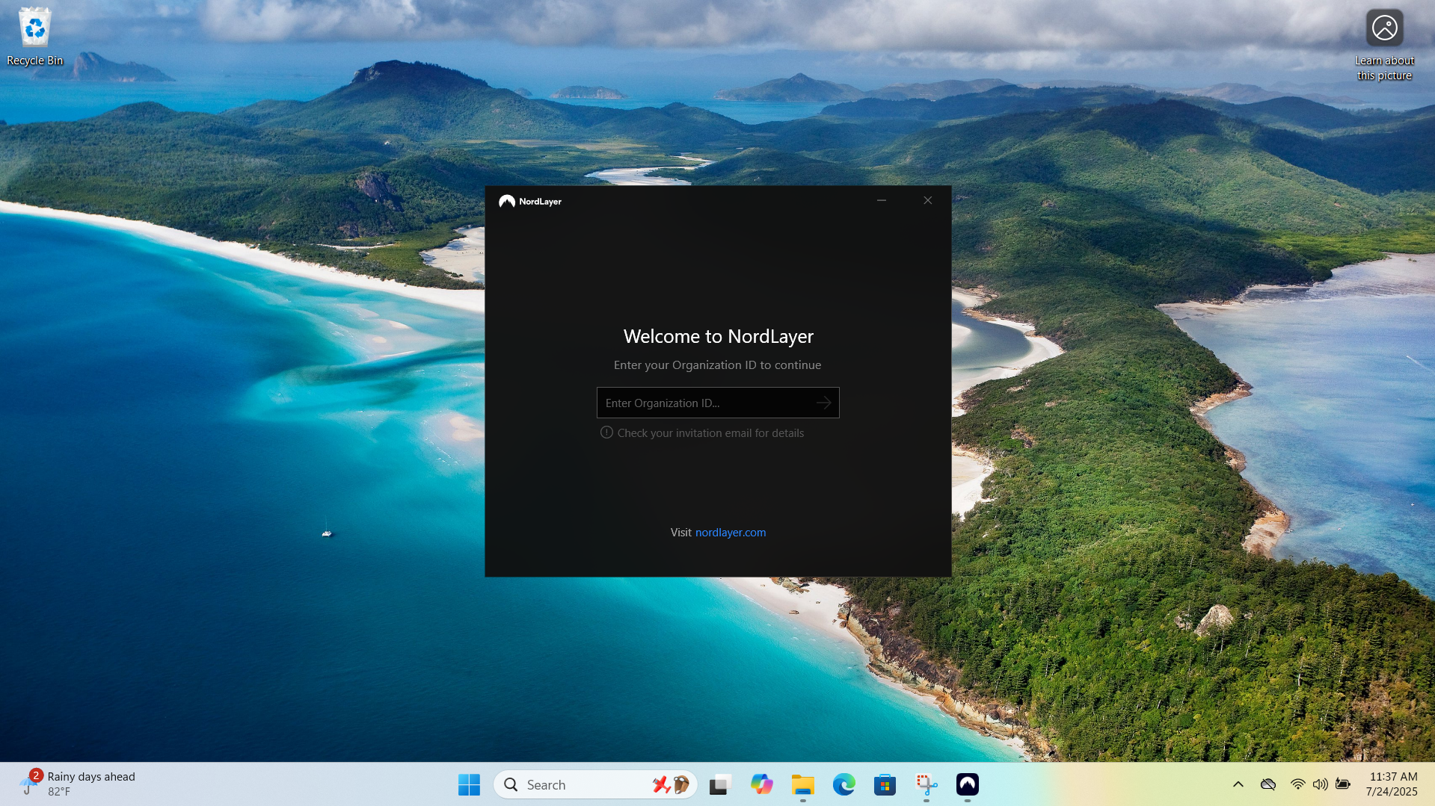1435x806 pixels.
Task: Open Task View from the taskbar
Action: pyautogui.click(x=719, y=784)
